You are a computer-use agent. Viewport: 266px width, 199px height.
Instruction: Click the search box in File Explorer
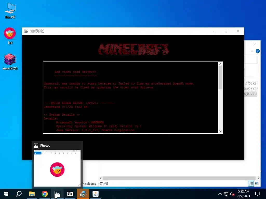pos(251,59)
